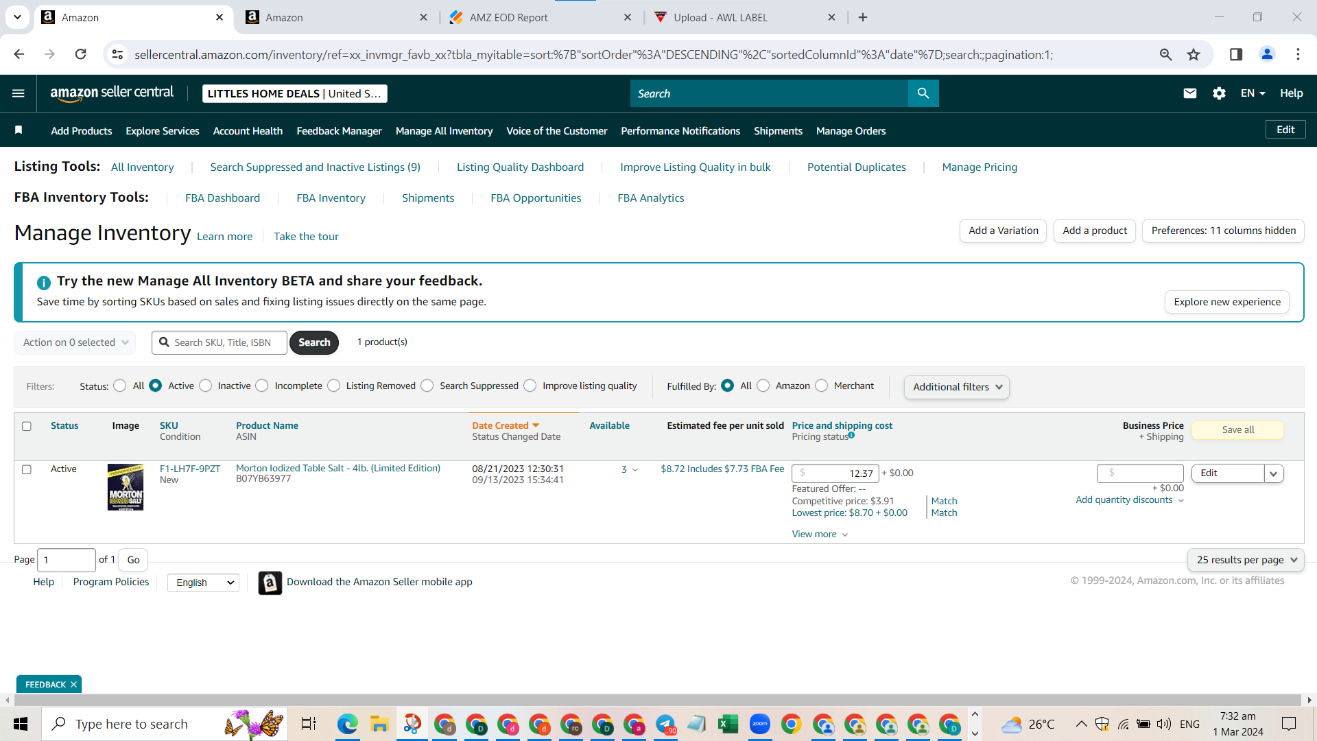Click the Page number input field
This screenshot has height=741, width=1317.
click(x=67, y=560)
